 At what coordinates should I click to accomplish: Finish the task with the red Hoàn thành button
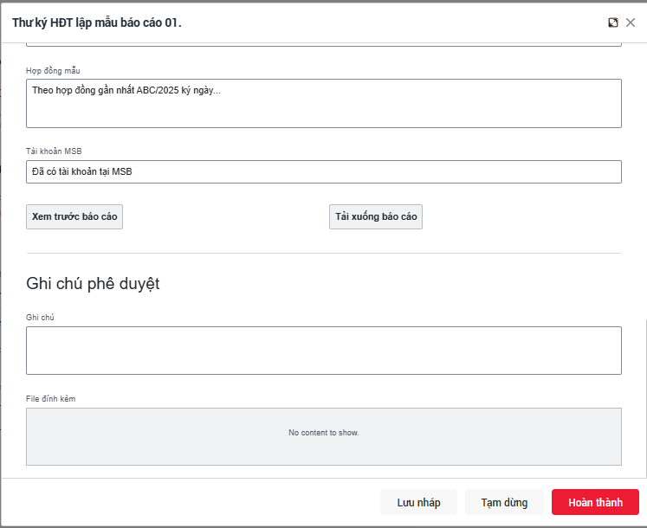pos(595,503)
